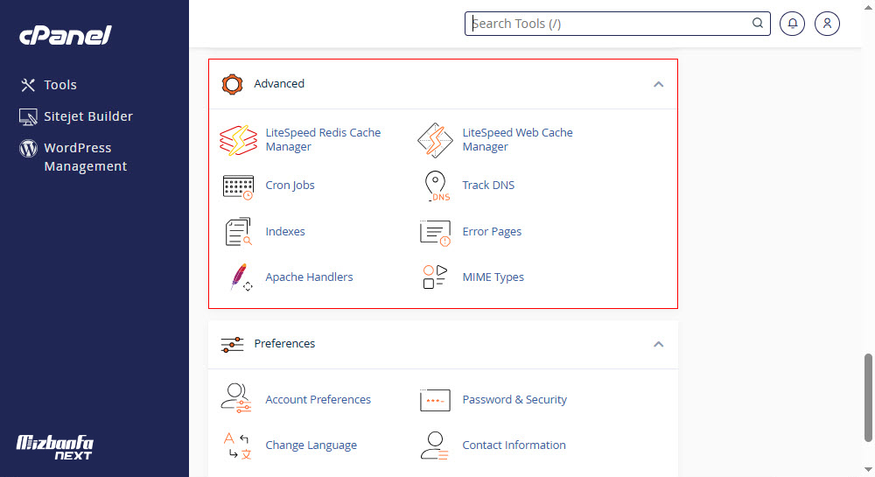Screen dimensions: 875x477
Task: Open the Apache Handlers link
Action: pos(309,277)
